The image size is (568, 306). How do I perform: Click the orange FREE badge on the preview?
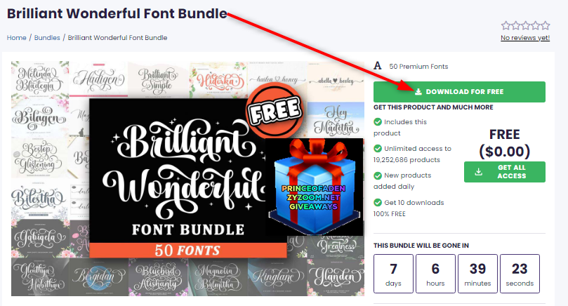point(275,109)
